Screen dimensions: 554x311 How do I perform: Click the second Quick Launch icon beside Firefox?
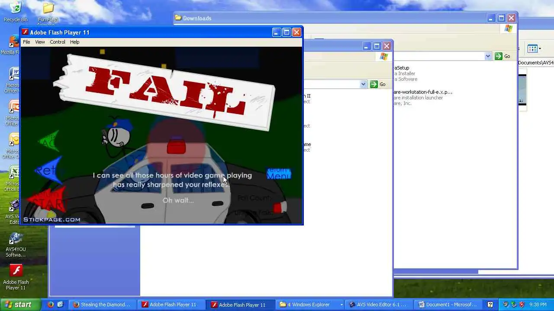point(60,305)
